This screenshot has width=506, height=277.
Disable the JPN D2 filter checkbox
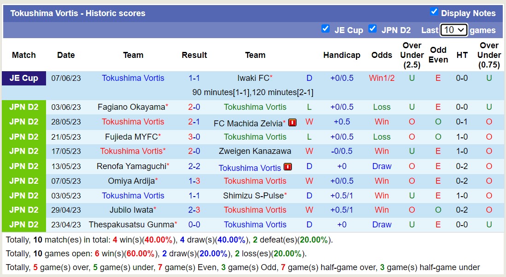[x=372, y=29]
